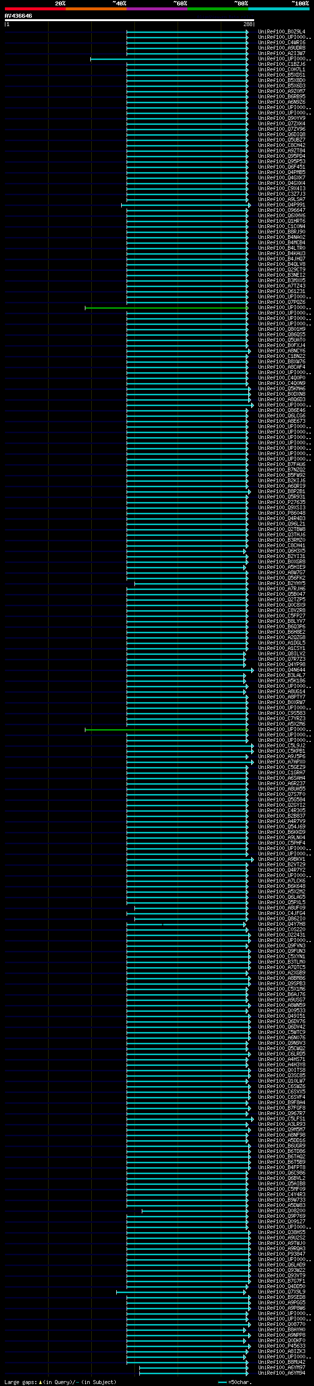Click the purple ~60% identity legend bar
The image size is (314, 1386).
(157, 9)
